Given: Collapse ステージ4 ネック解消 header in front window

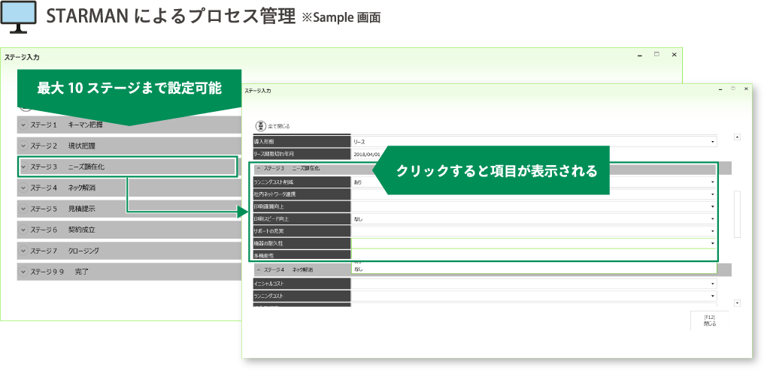Looking at the screenshot, I should click(x=259, y=269).
